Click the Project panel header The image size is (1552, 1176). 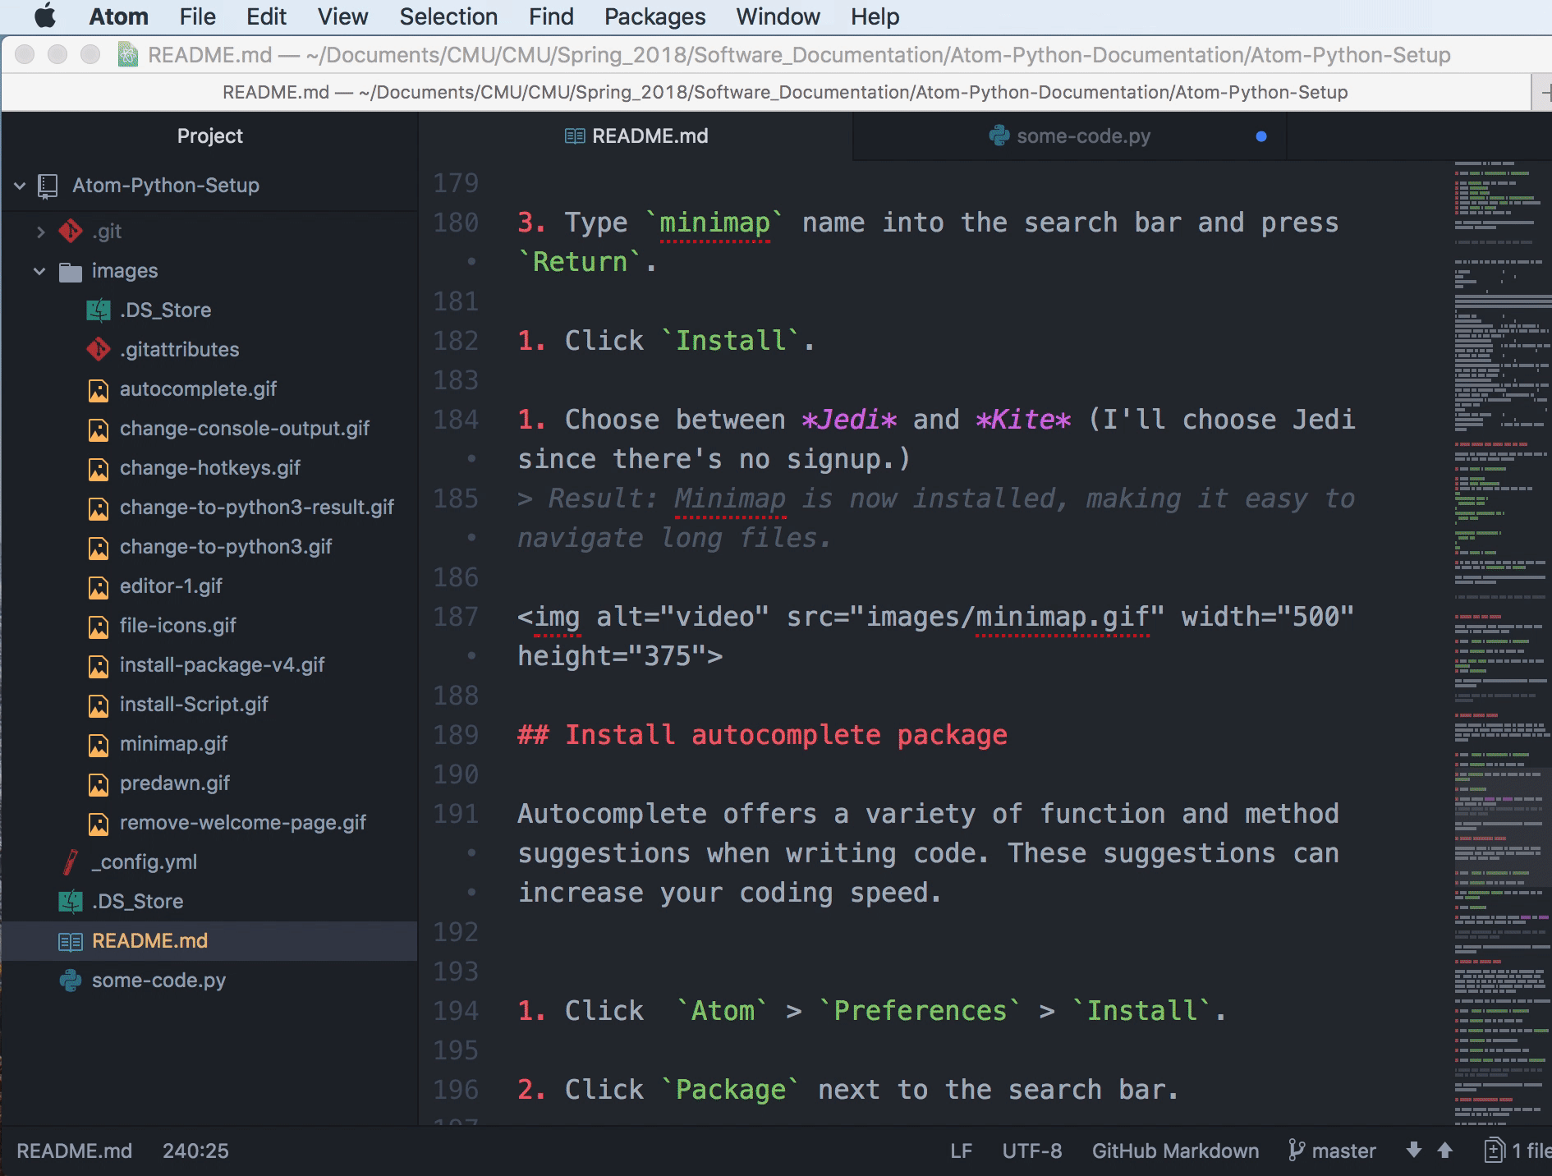click(x=209, y=136)
